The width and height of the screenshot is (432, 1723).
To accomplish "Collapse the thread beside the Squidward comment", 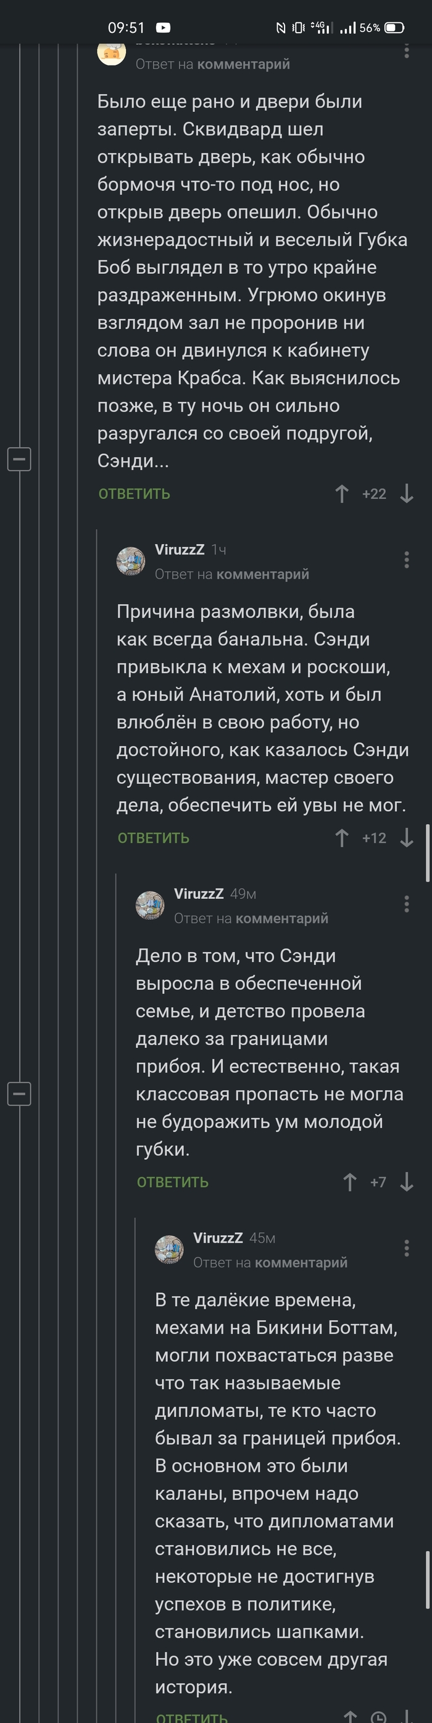I will 19,459.
